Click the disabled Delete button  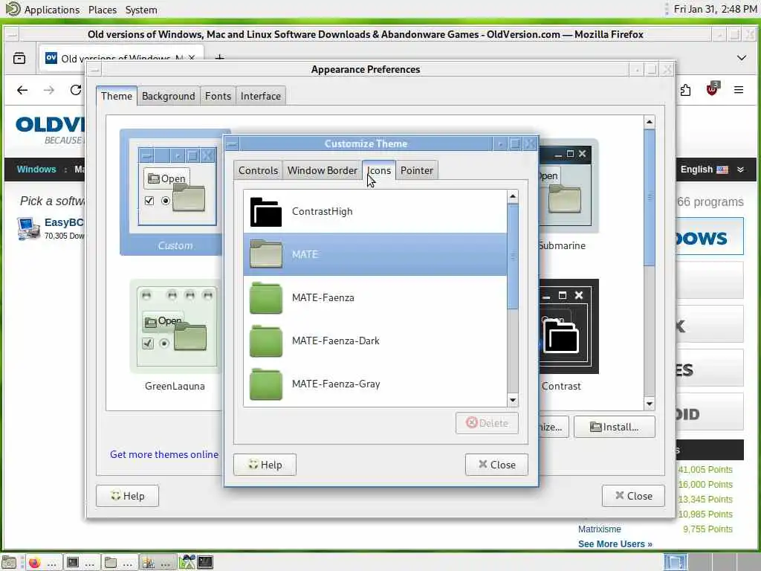487,423
